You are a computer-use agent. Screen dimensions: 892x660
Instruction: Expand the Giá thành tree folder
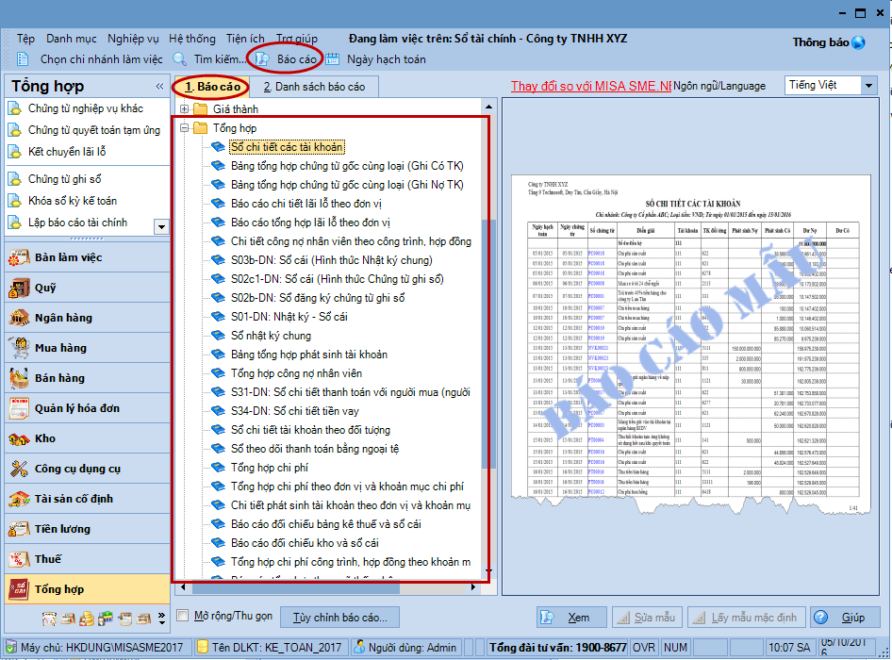click(x=185, y=109)
